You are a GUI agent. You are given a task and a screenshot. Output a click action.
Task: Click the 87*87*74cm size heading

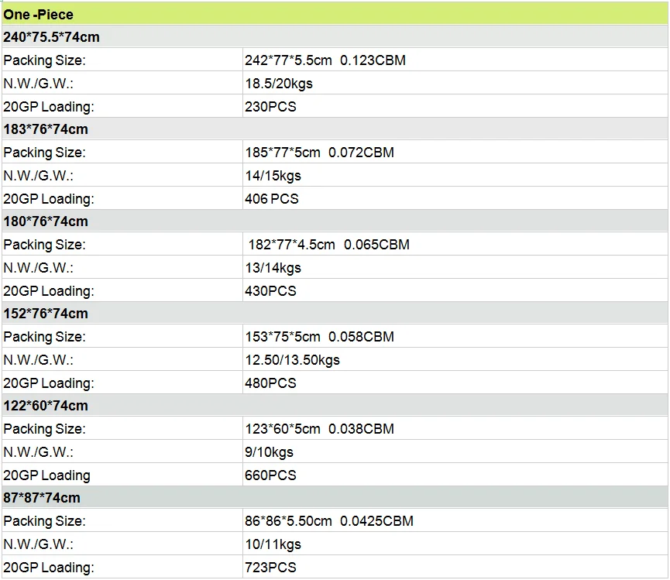pyautogui.click(x=42, y=498)
